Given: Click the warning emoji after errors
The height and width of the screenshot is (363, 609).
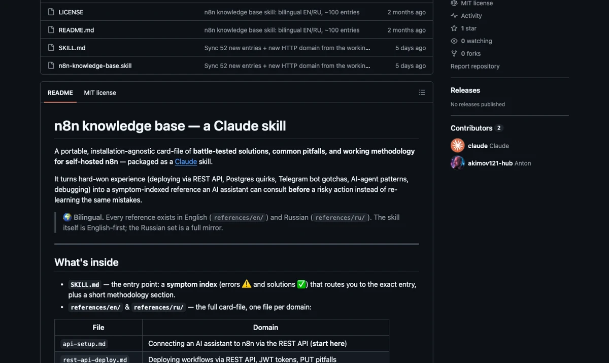Looking at the screenshot, I should tap(247, 284).
